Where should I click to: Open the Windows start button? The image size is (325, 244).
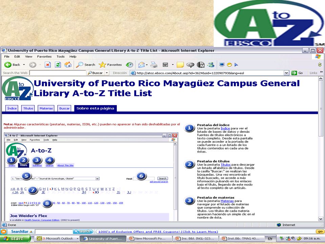(x=15, y=239)
